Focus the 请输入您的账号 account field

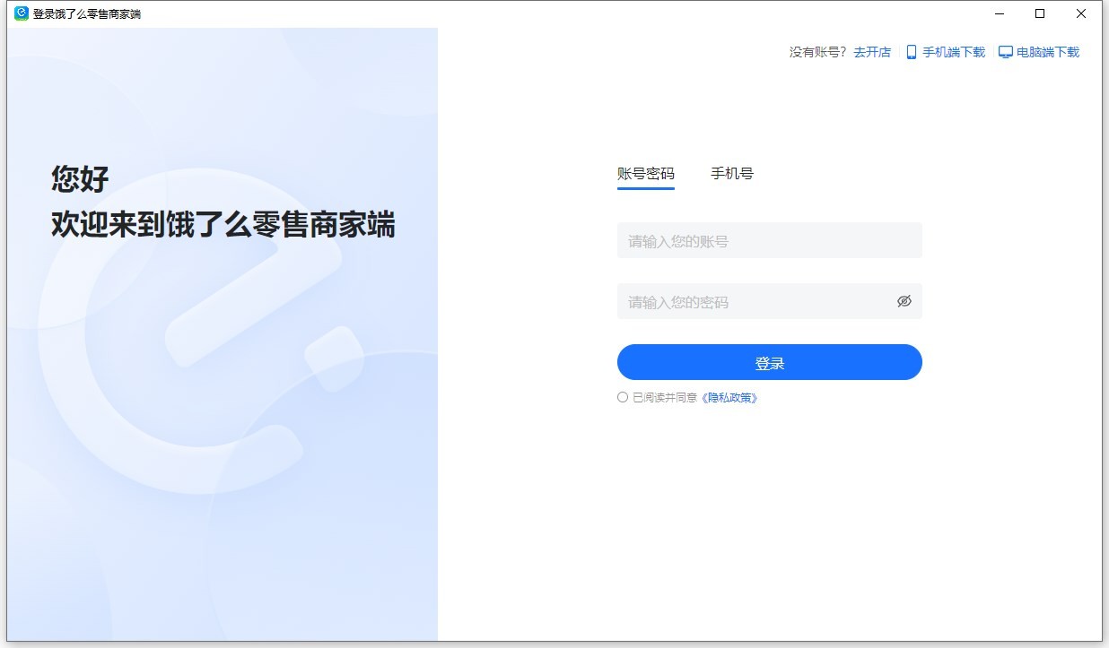770,240
